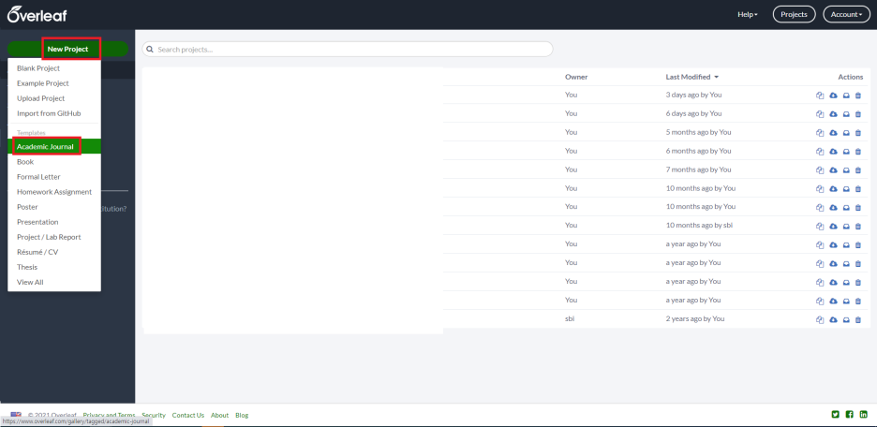The width and height of the screenshot is (877, 427).
Task: Pick the Résumé / CV template
Action: (x=54, y=252)
